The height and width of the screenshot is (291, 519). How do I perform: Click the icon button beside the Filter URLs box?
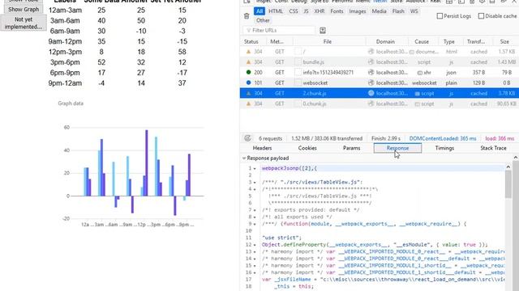[x=323, y=31]
